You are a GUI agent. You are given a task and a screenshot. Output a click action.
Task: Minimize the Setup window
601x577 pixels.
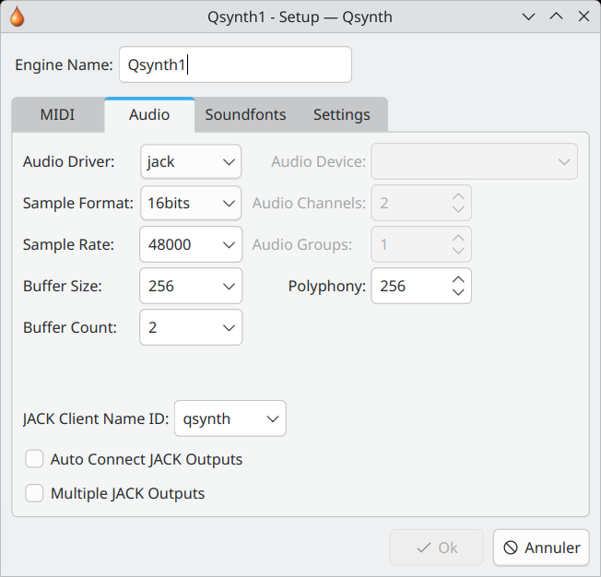click(528, 17)
